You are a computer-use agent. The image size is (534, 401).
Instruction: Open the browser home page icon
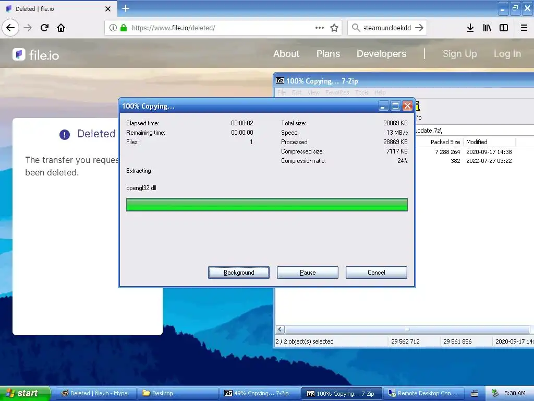pos(61,28)
